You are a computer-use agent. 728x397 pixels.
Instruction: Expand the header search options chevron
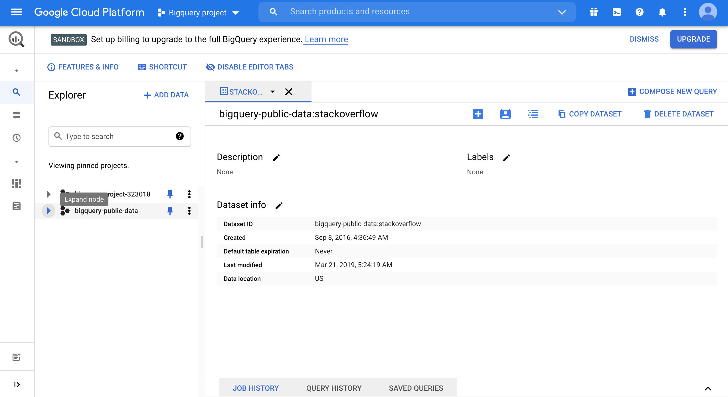tap(562, 12)
